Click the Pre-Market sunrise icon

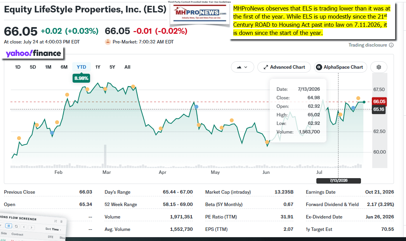click(108, 42)
